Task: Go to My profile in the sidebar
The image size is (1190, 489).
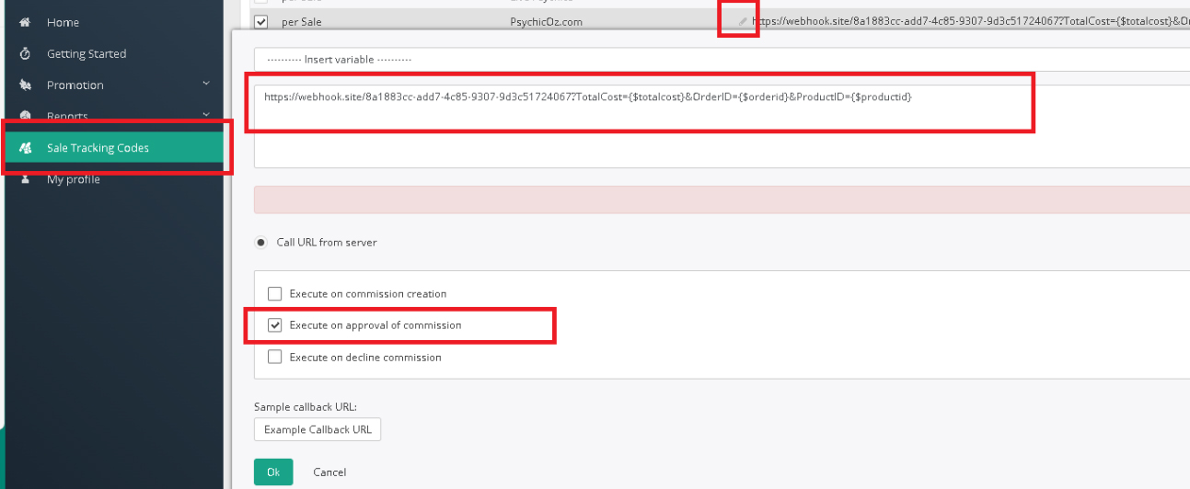Action: click(x=74, y=179)
